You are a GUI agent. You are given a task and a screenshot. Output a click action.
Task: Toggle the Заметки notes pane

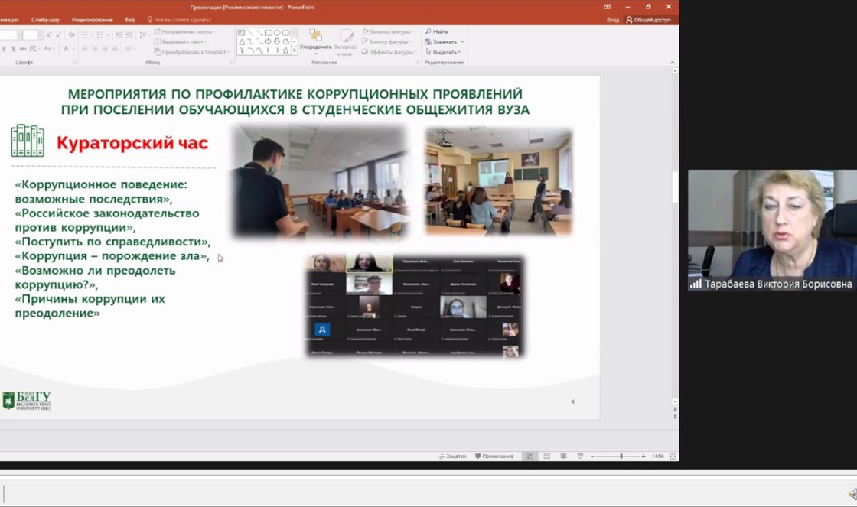[452, 457]
